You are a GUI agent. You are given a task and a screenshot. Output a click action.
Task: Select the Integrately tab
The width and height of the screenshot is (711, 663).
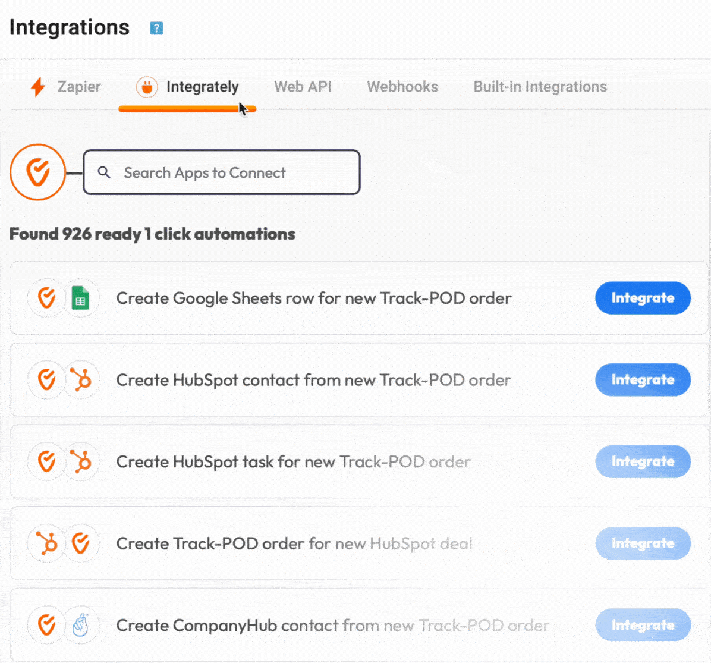coord(188,87)
